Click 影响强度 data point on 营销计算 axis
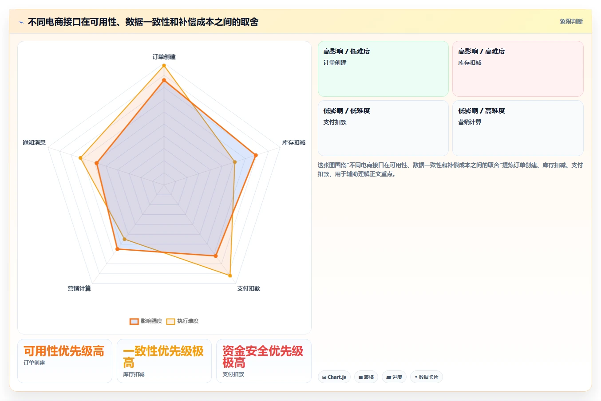 tap(117, 249)
